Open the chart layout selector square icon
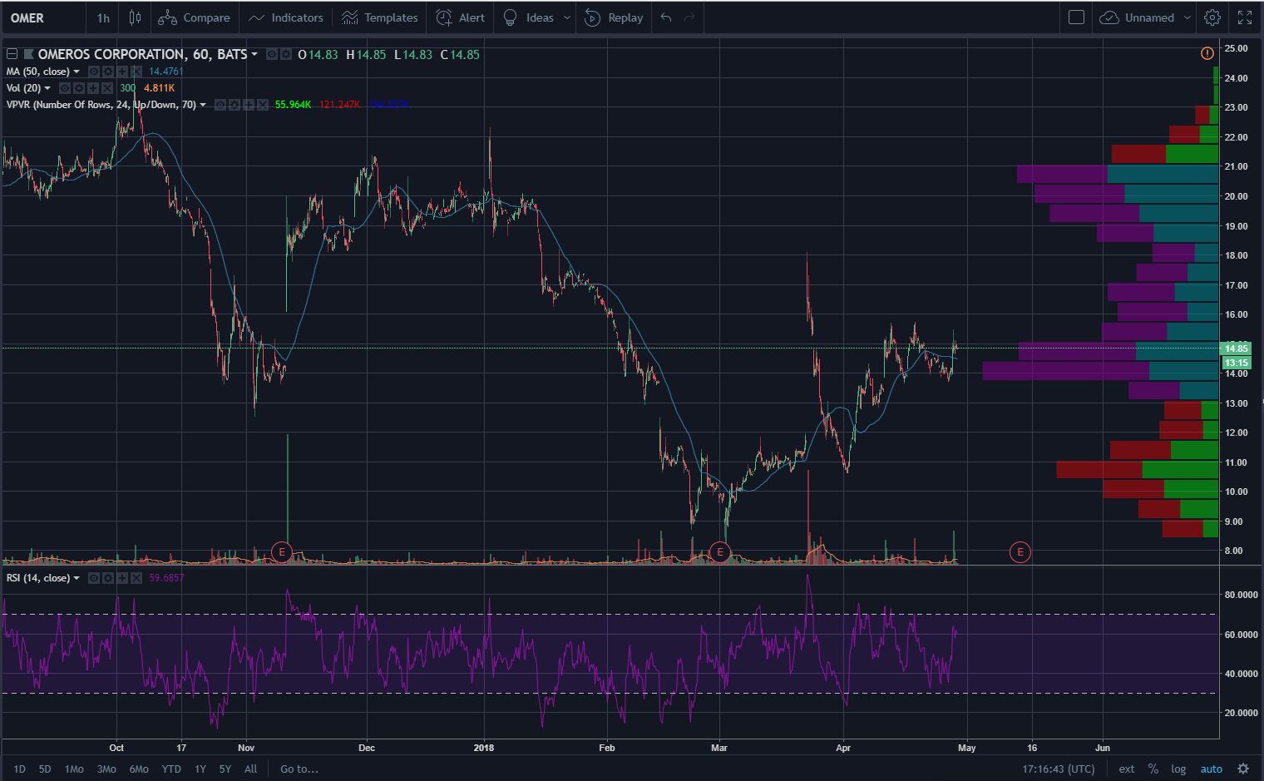This screenshot has height=781, width=1264. [x=1076, y=17]
